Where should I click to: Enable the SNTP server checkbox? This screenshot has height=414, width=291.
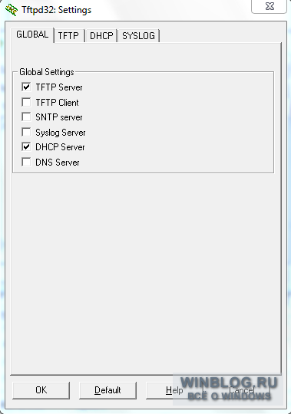(x=26, y=117)
